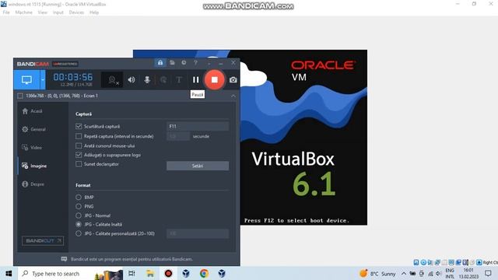Select JPG - Calitate personalizată option
The height and width of the screenshot is (280, 498).
(79, 233)
